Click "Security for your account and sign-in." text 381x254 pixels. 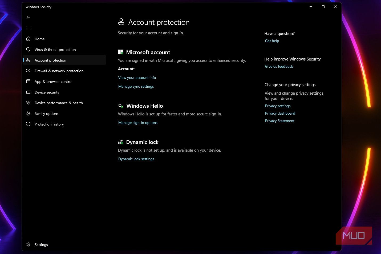click(151, 33)
